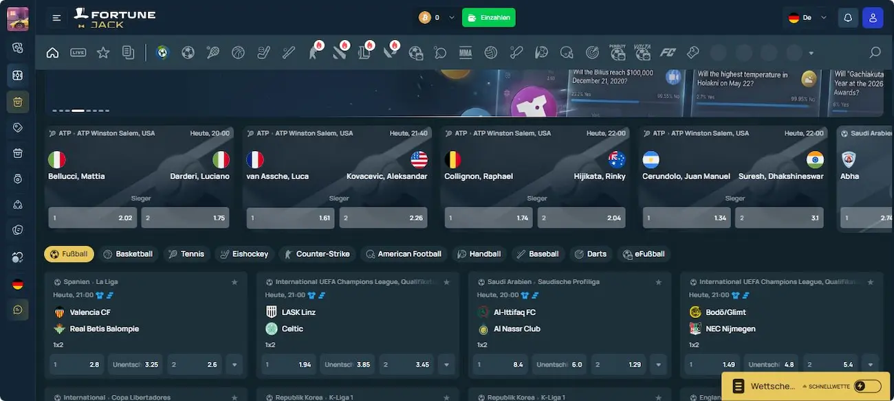The image size is (894, 401).
Task: Bet on draw at 6.0 for Al-Ittifaq match
Action: coord(558,365)
